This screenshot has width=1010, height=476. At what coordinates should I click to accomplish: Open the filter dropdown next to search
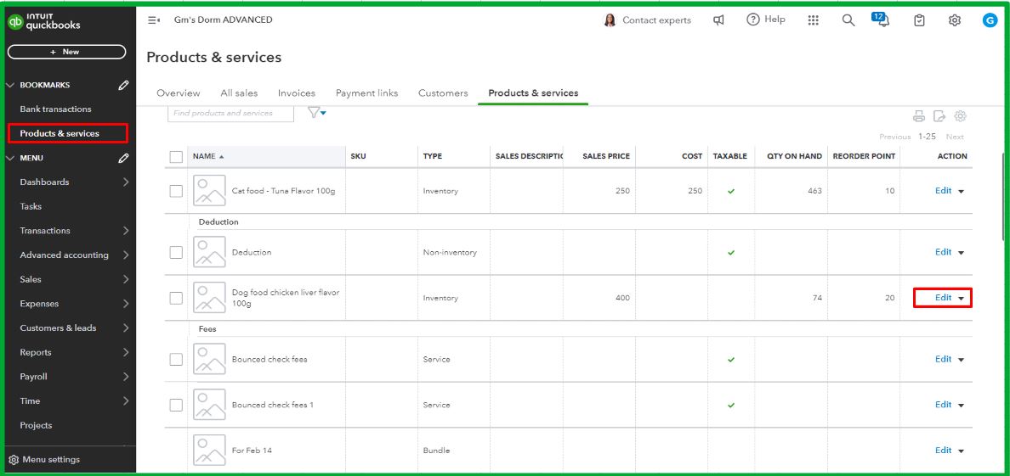(x=317, y=113)
